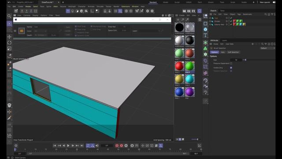
Task: Open the Window menu
Action: pos(135,7)
